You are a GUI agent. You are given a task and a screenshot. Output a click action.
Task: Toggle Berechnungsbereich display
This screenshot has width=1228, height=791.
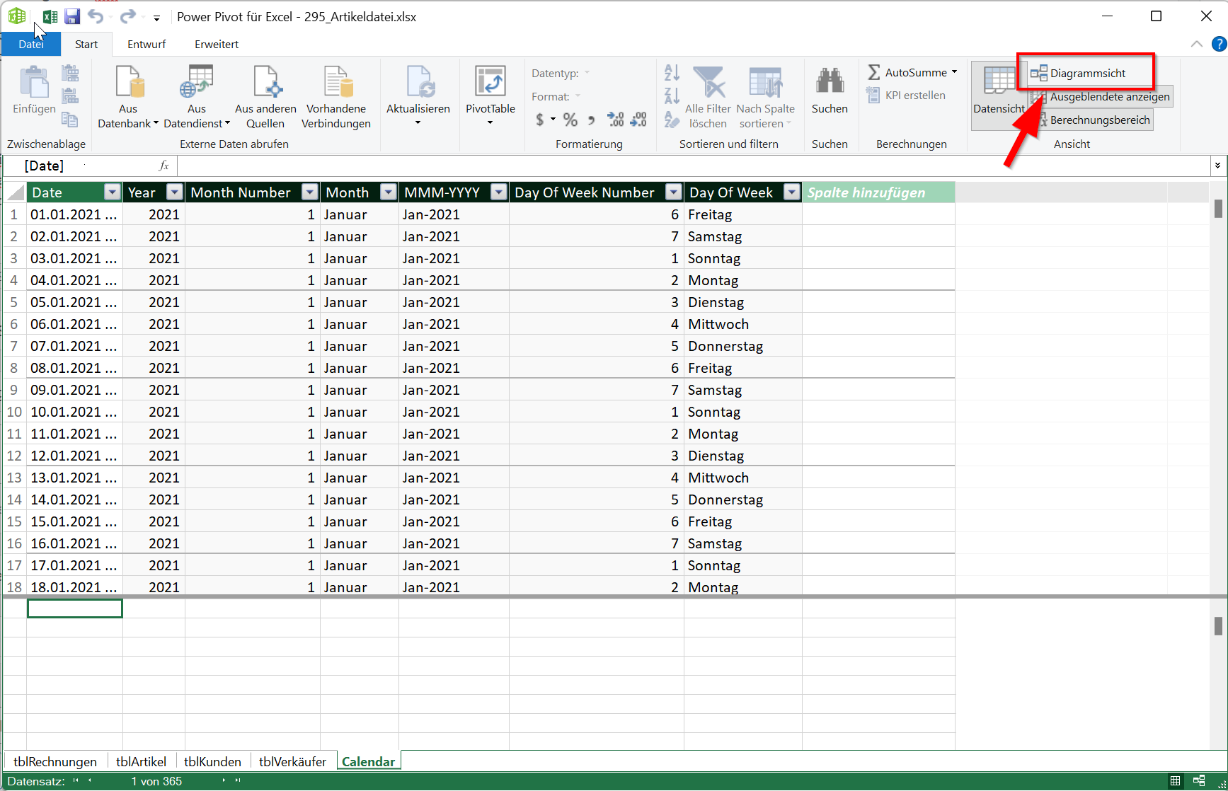1091,120
